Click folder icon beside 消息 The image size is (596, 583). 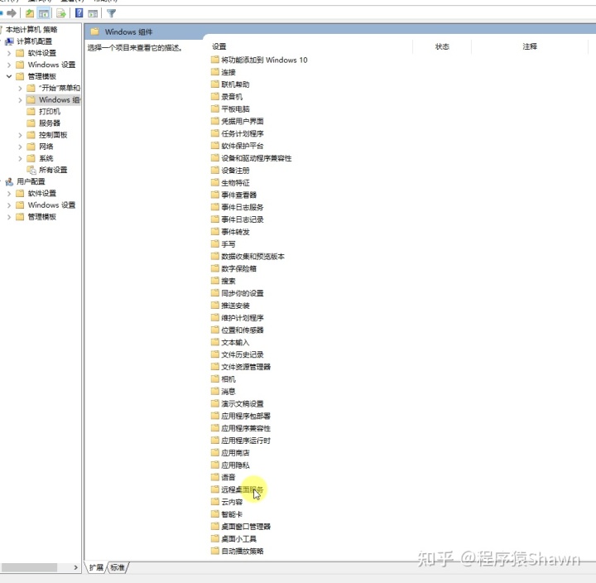(215, 391)
